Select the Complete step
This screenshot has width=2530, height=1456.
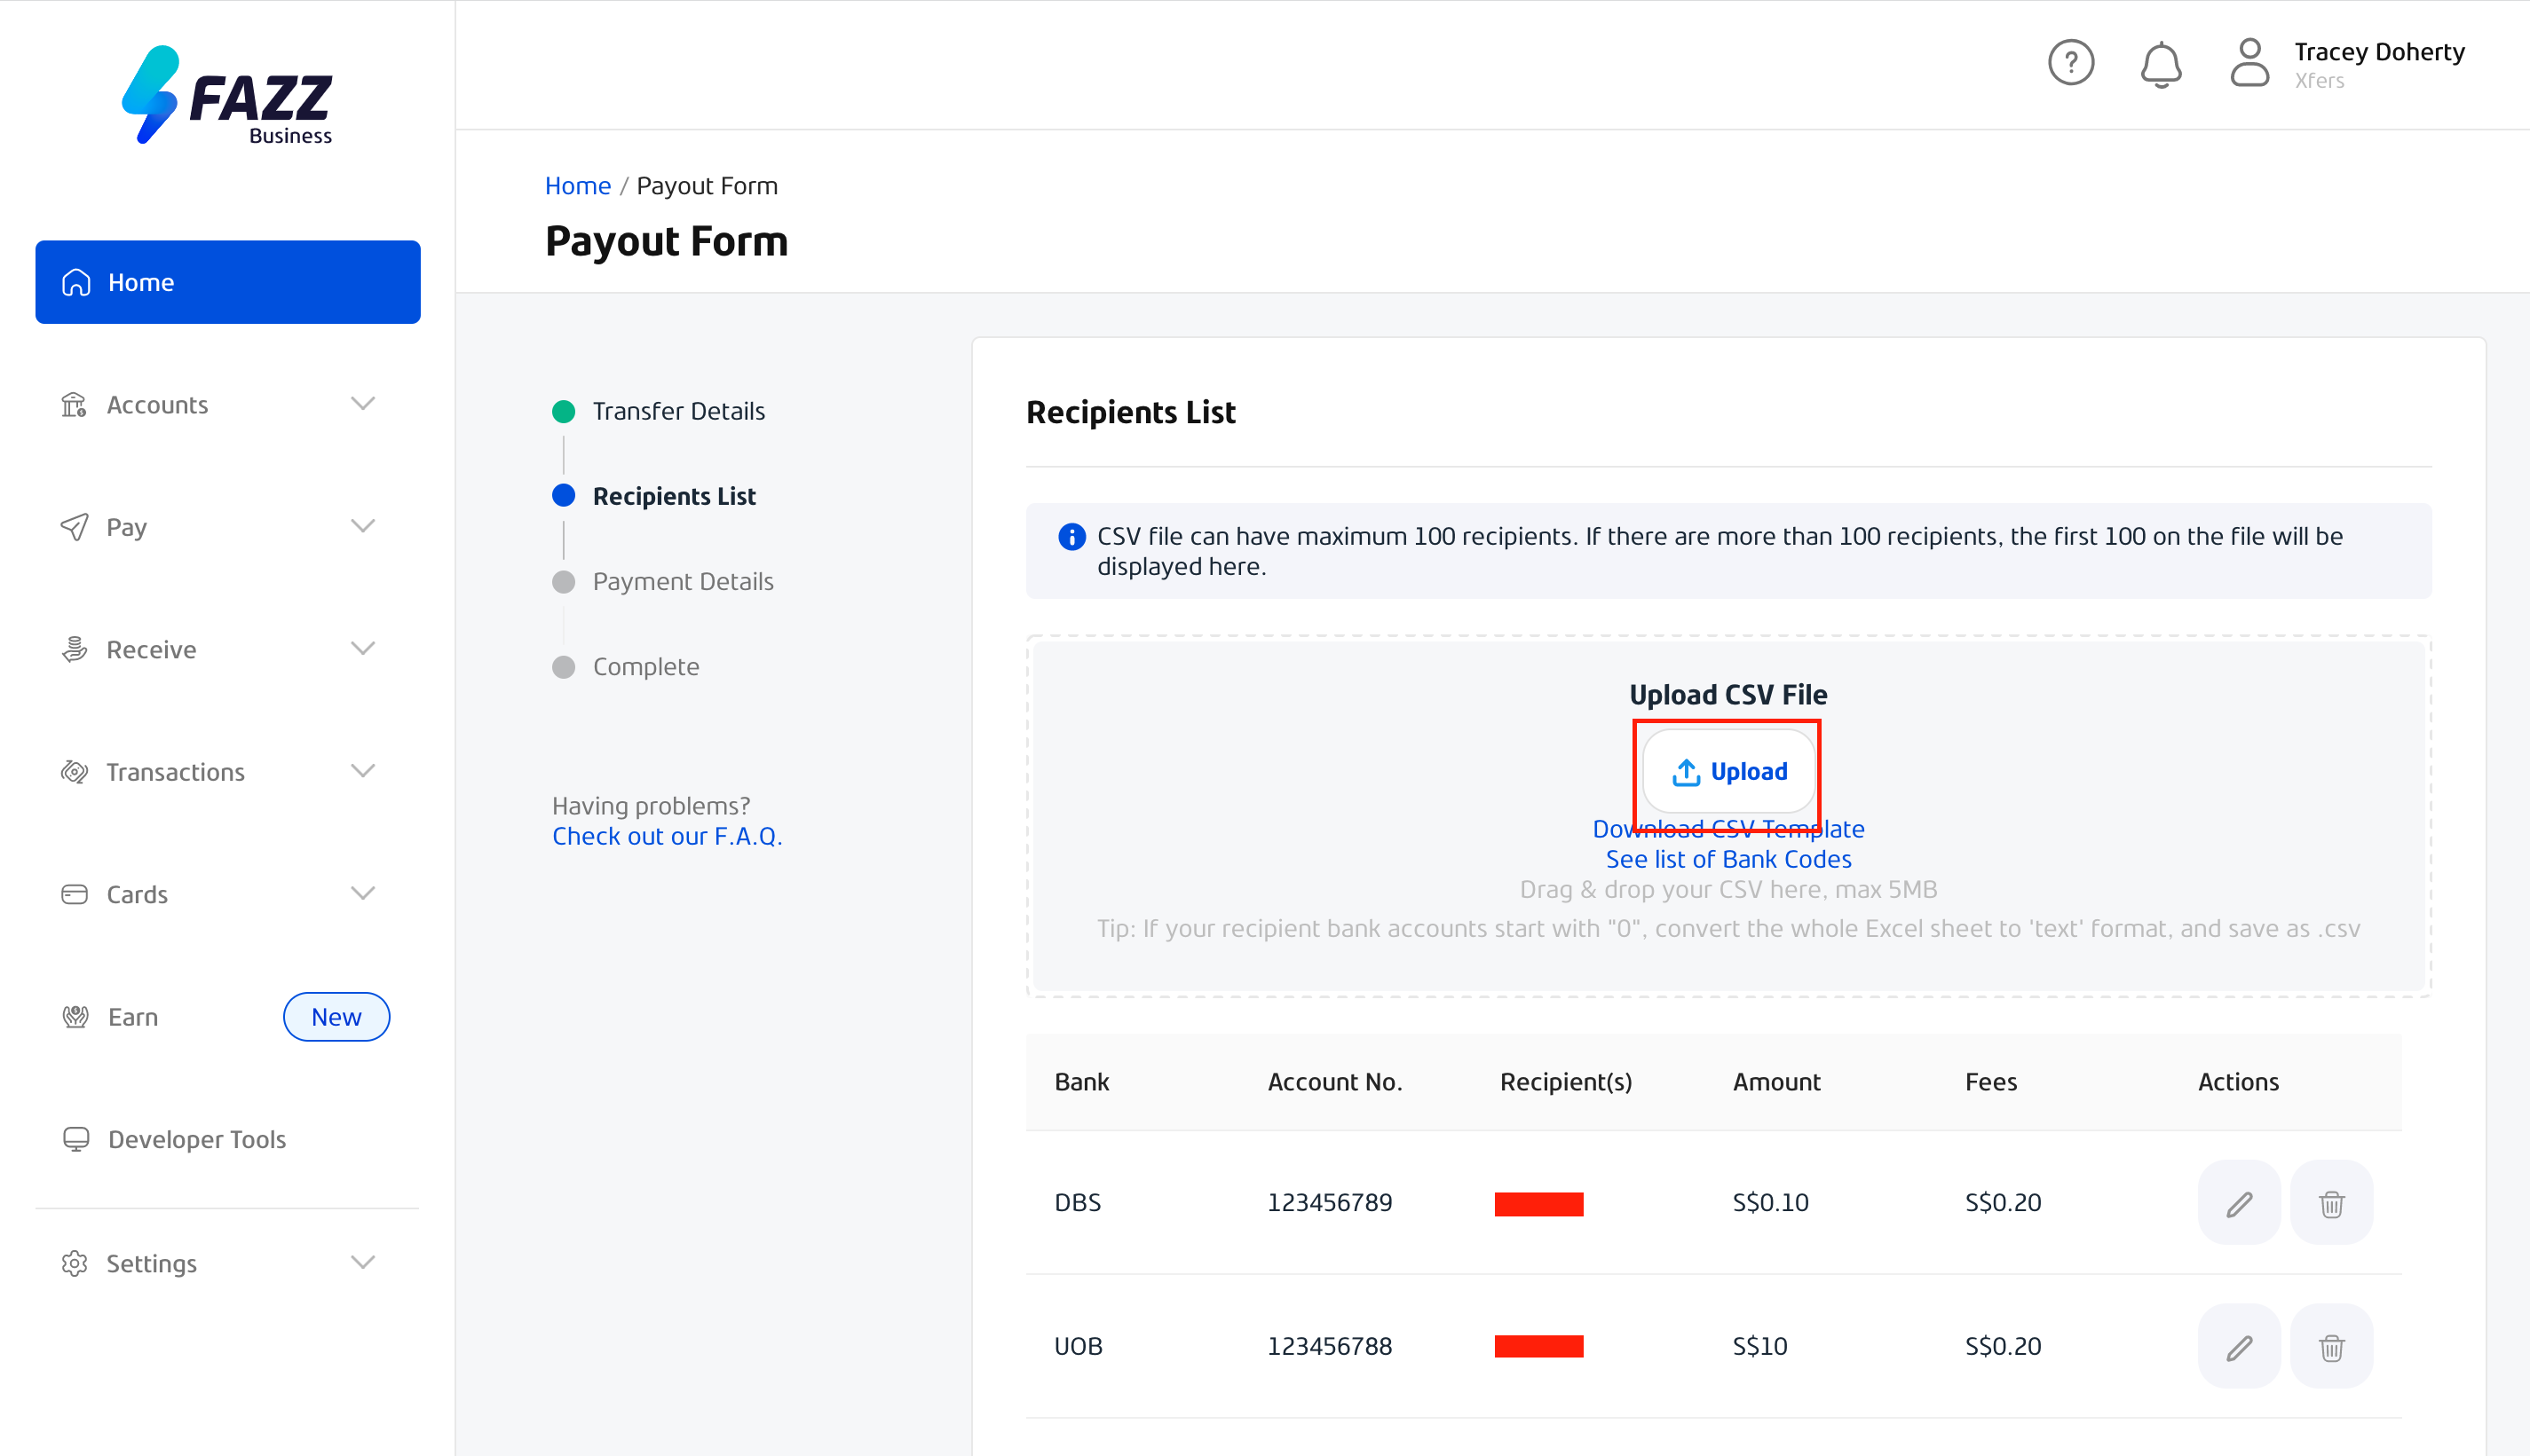coord(645,666)
